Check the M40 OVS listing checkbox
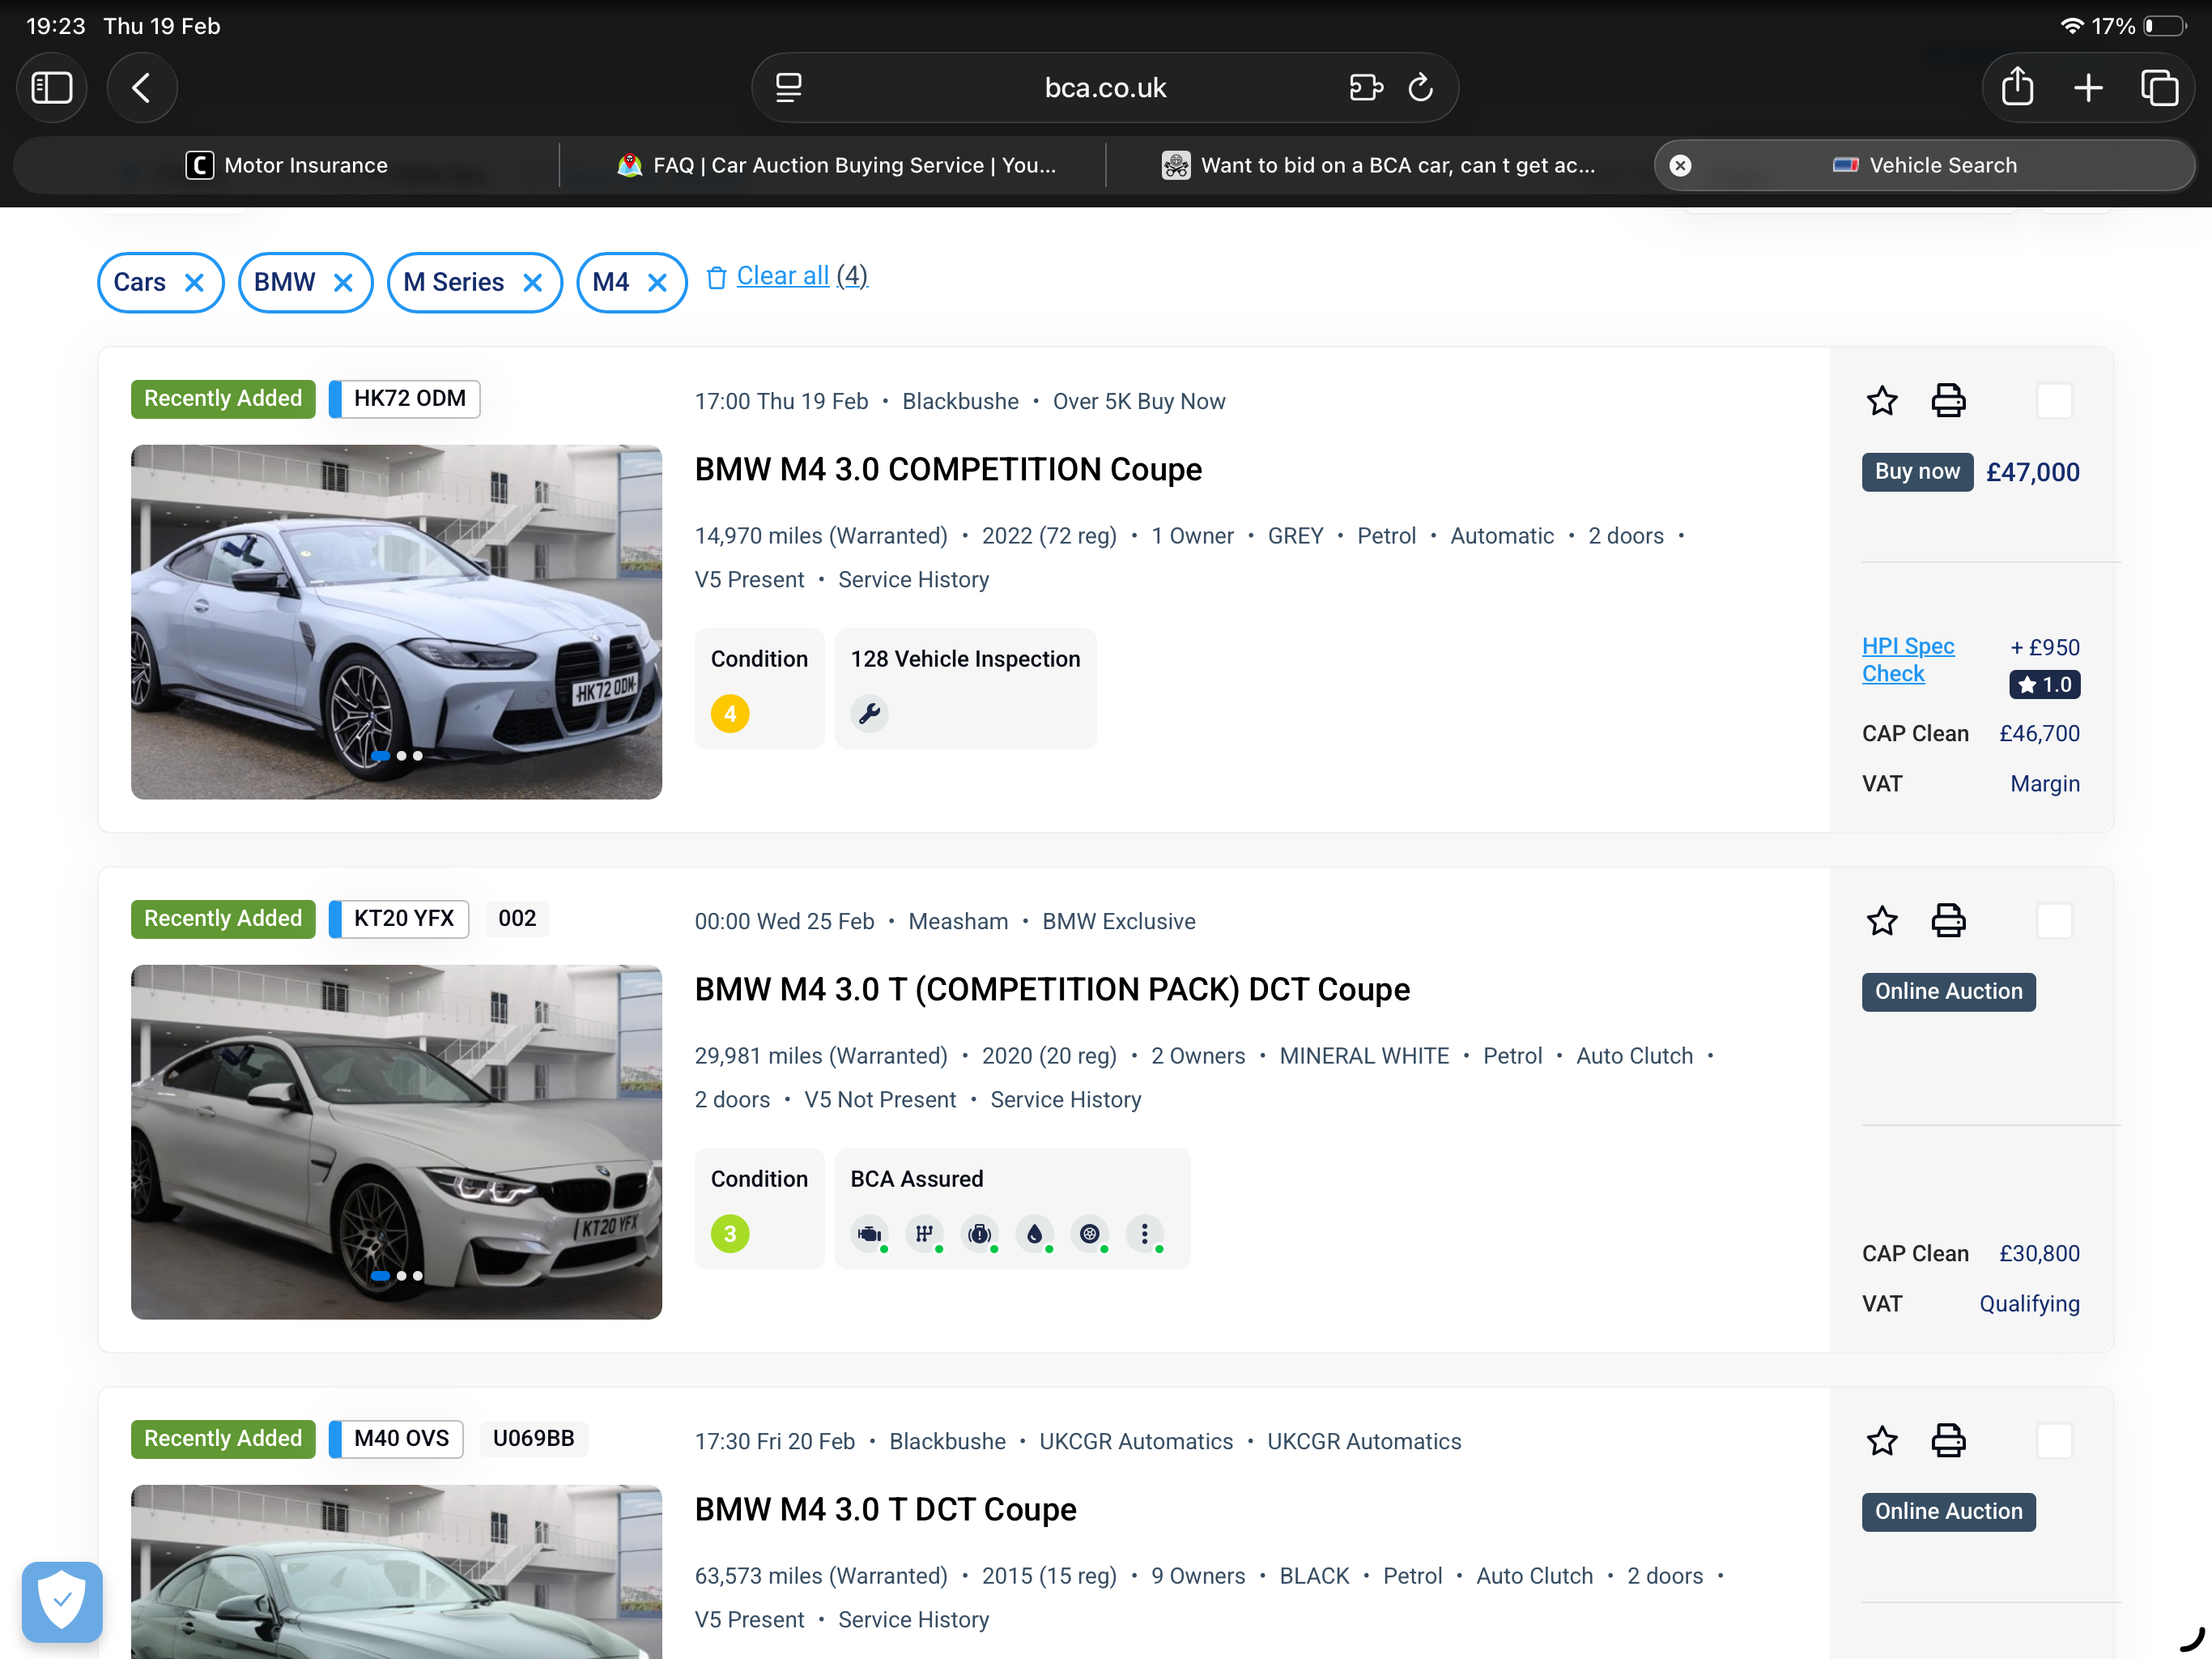 click(2054, 1441)
